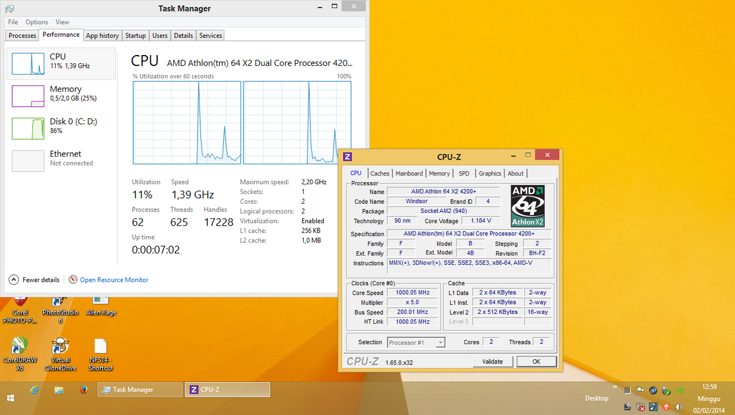Click the AMD Athlon X2 logo in CPU-Z
This screenshot has width=735, height=415.
click(528, 206)
